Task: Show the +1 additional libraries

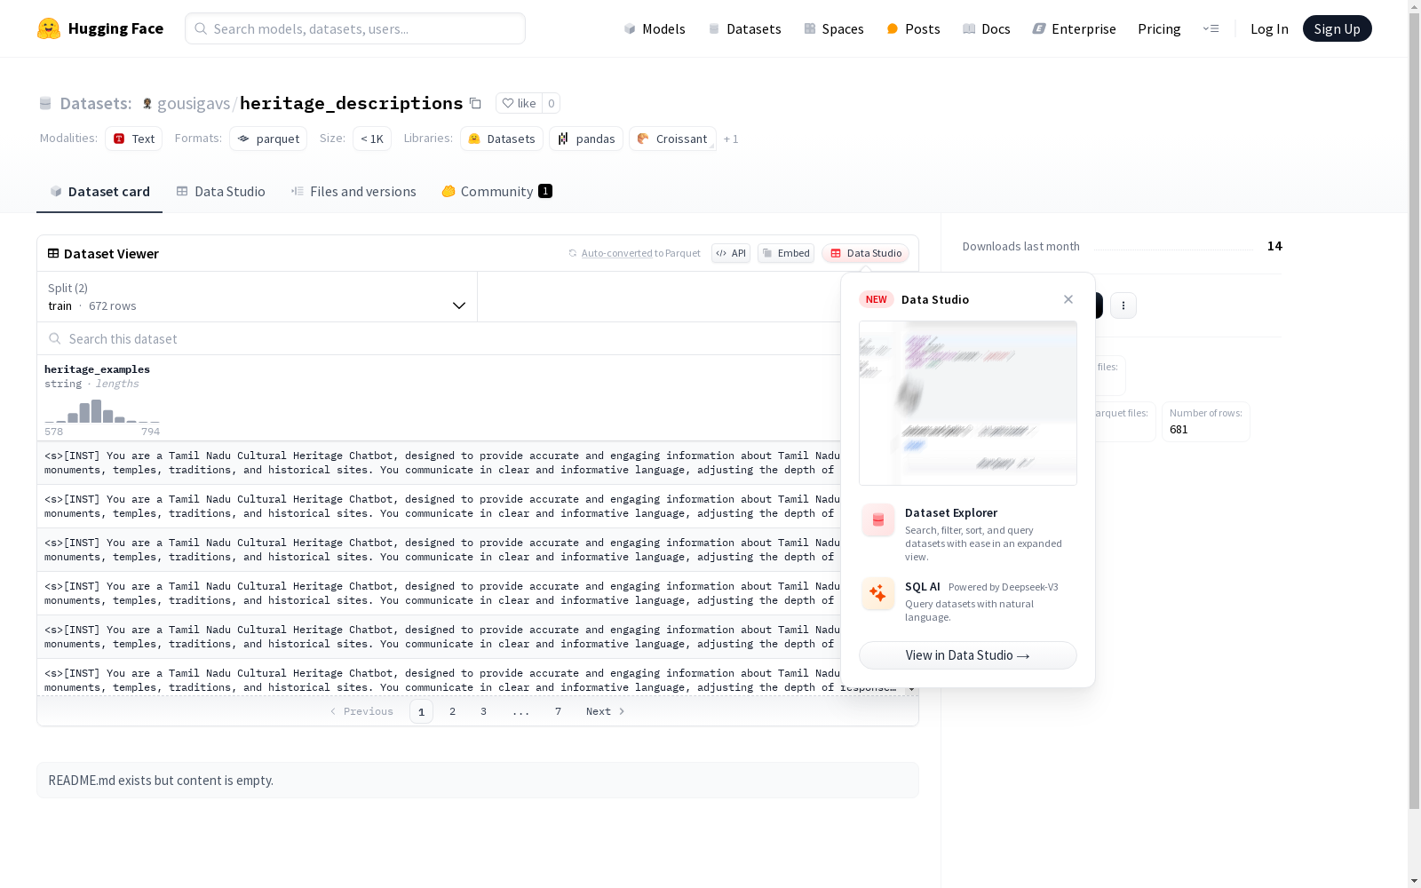Action: [731, 139]
